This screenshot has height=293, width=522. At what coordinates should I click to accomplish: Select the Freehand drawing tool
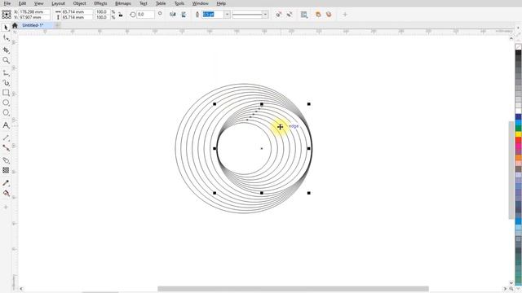click(6, 73)
